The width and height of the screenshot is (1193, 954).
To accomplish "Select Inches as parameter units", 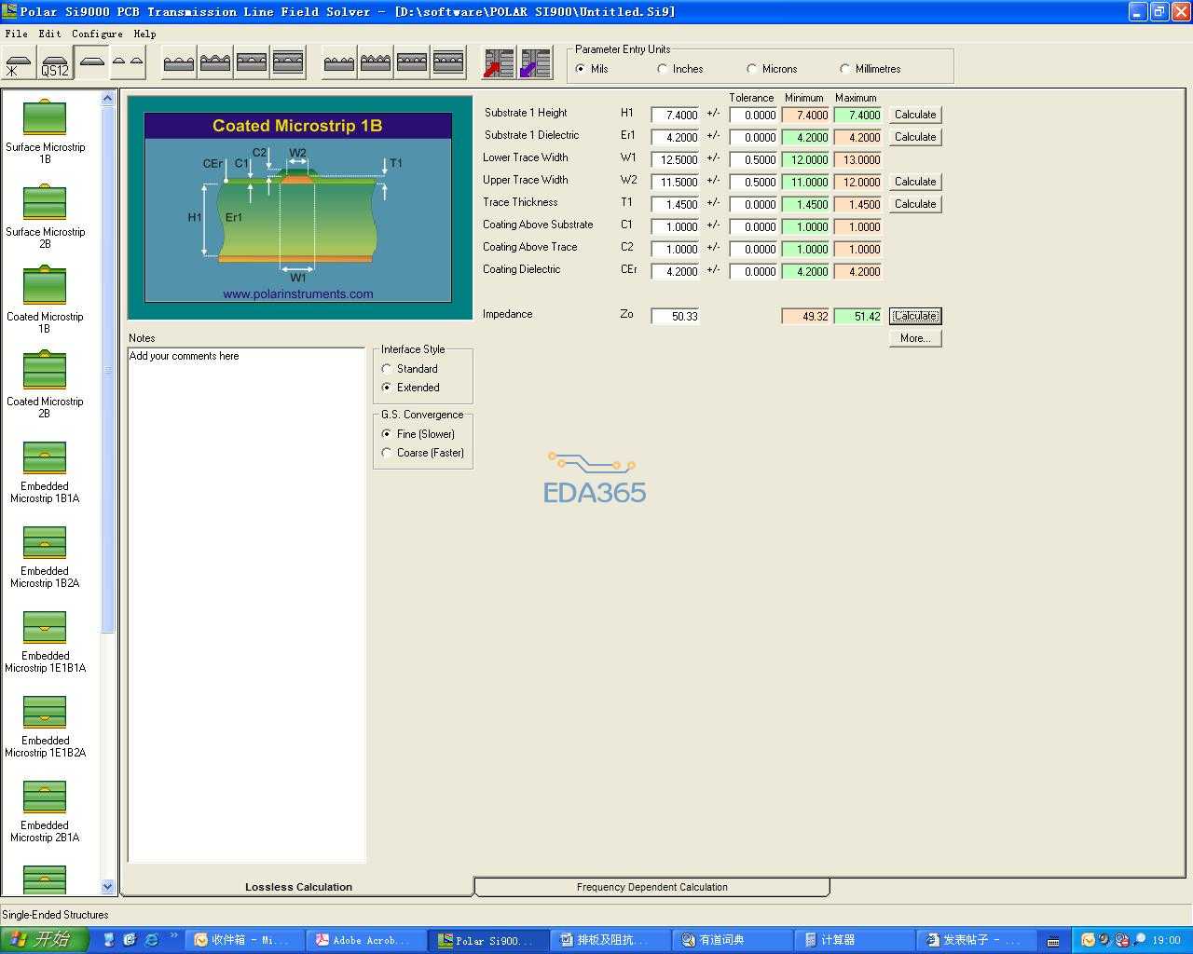I will pos(663,69).
